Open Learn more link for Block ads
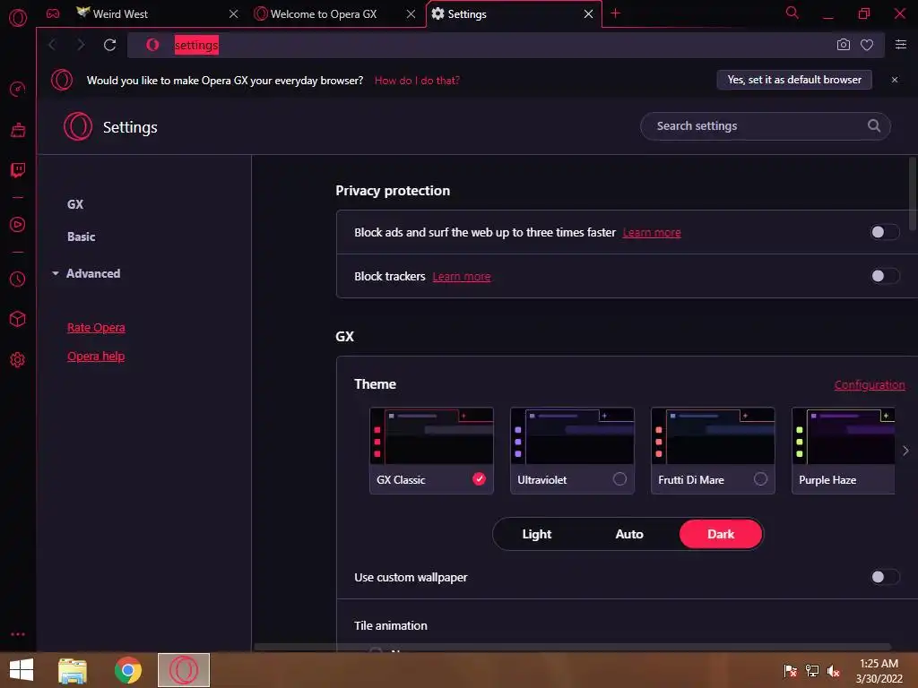918x688 pixels. click(652, 233)
